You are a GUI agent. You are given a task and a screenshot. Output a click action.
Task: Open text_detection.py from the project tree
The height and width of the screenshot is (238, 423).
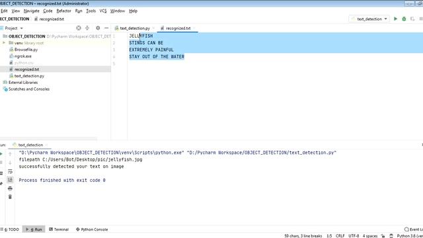pos(29,76)
